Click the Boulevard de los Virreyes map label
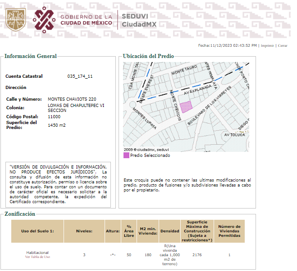 [209, 105]
